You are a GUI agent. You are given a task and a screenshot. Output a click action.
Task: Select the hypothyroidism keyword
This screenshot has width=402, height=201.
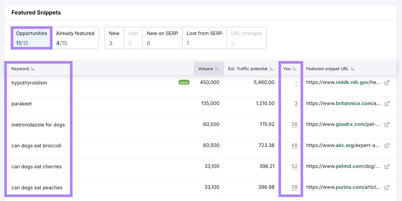point(29,83)
